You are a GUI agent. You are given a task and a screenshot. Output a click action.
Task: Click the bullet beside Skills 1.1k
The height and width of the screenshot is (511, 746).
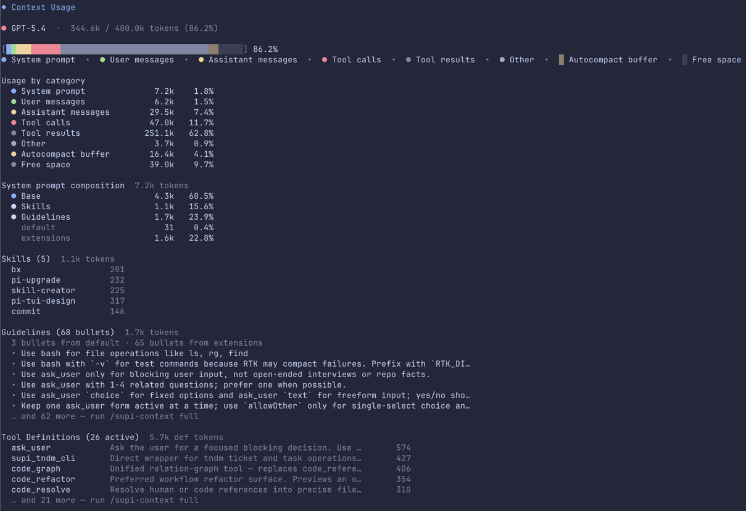pyautogui.click(x=14, y=207)
